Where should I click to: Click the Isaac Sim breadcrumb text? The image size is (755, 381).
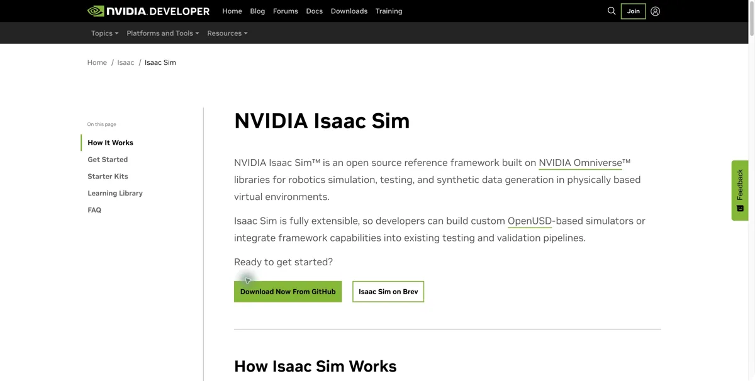(x=160, y=62)
